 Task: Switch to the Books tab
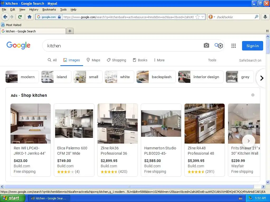(x=140, y=60)
